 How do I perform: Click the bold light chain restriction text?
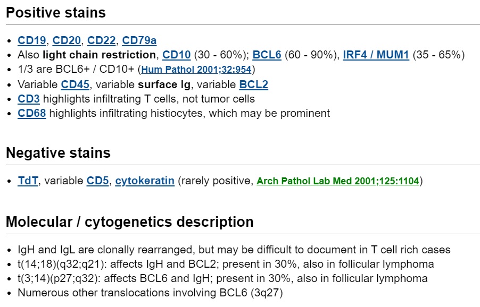click(99, 55)
